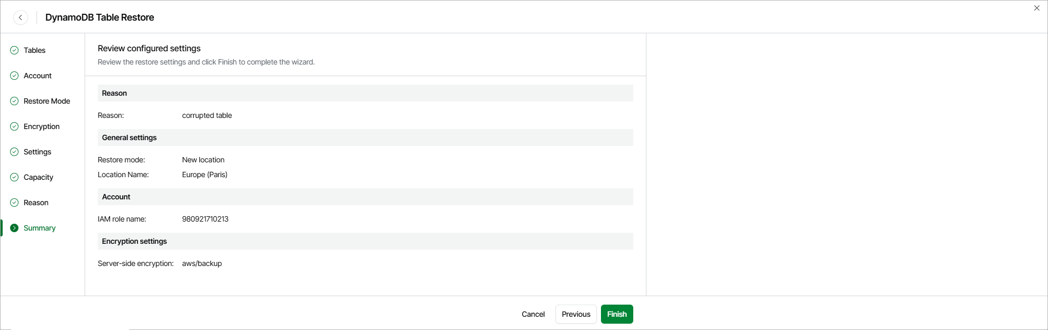This screenshot has height=330, width=1048.
Task: Click the Account step checkmark icon
Action: coord(14,76)
